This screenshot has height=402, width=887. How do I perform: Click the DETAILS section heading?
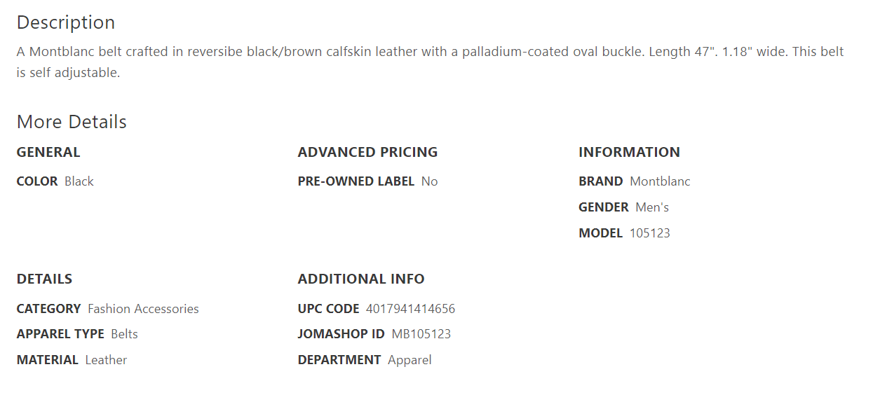pos(44,279)
